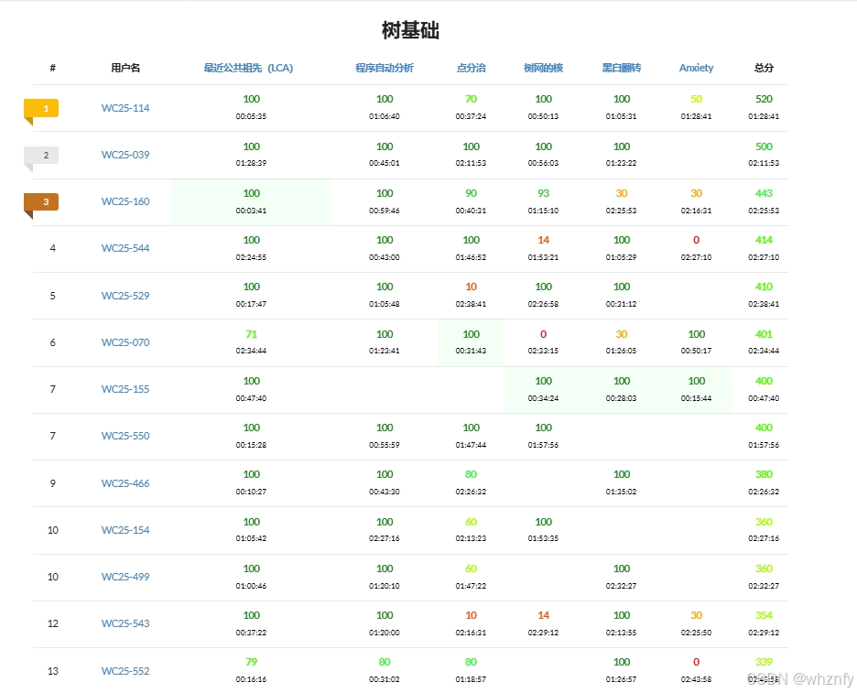Screen dimensions: 857x693
Task: Click WC25-543's 14 score in 树网的核
Action: (543, 615)
